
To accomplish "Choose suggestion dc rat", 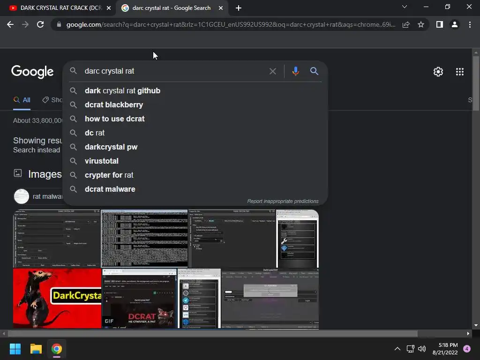I will click(x=195, y=133).
